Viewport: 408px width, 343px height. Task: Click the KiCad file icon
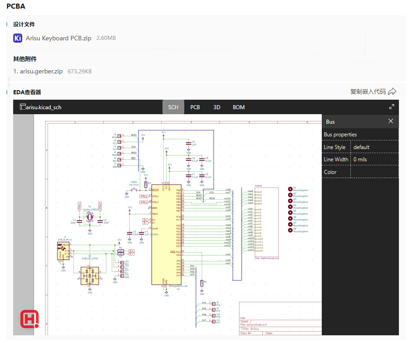tap(18, 38)
